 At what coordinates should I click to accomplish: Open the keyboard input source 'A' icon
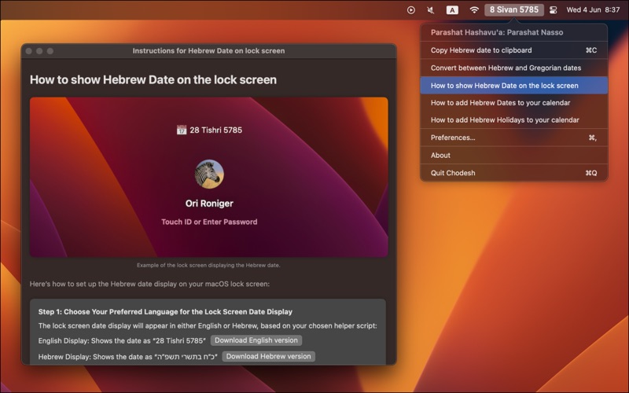(452, 10)
